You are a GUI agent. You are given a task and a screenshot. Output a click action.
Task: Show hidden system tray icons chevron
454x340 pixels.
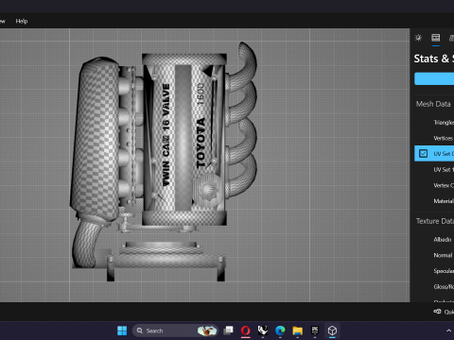tap(448, 331)
